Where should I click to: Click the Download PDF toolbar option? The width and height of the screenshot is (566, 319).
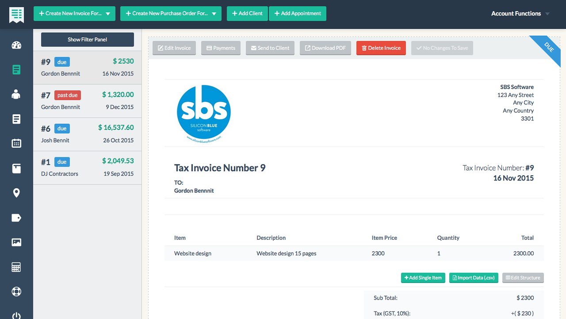(x=325, y=48)
